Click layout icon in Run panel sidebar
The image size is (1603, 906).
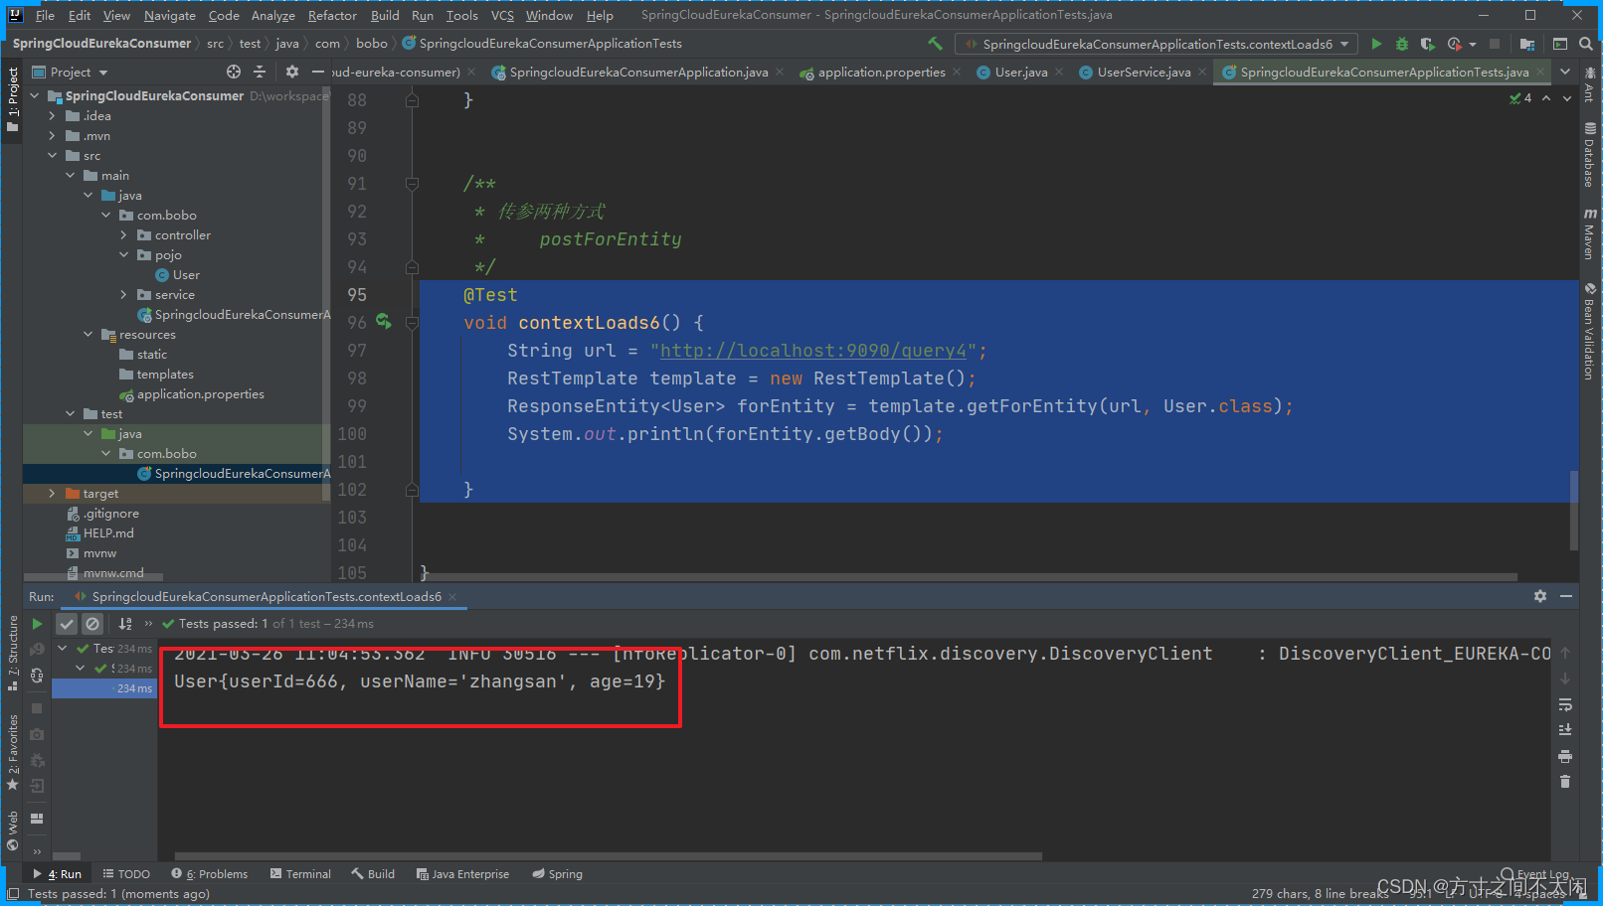coord(37,819)
